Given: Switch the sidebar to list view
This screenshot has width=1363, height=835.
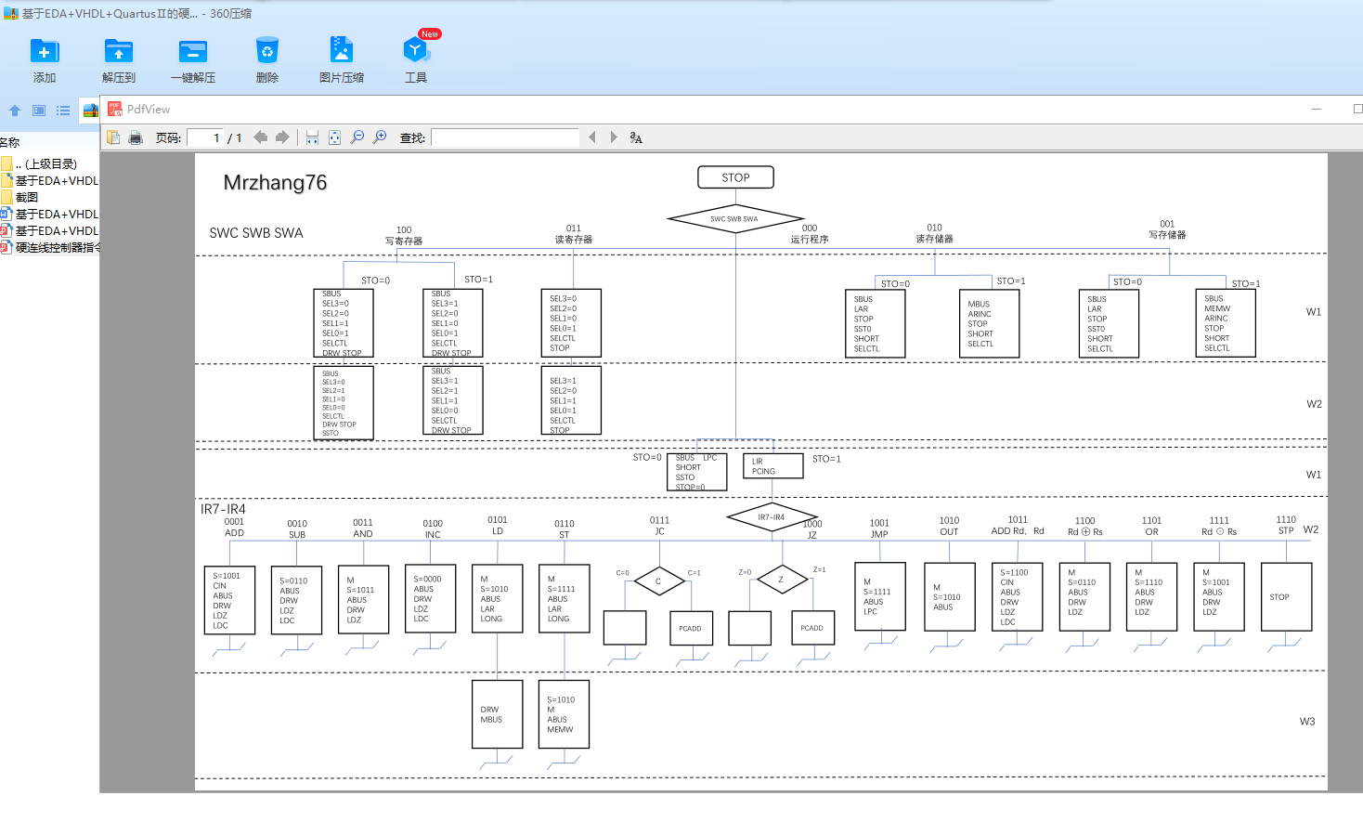Looking at the screenshot, I should click(62, 110).
